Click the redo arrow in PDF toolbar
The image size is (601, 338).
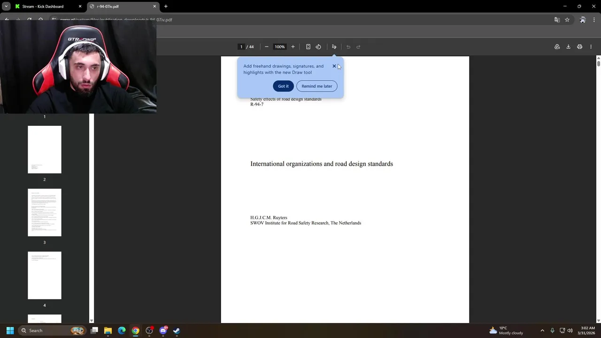click(358, 47)
